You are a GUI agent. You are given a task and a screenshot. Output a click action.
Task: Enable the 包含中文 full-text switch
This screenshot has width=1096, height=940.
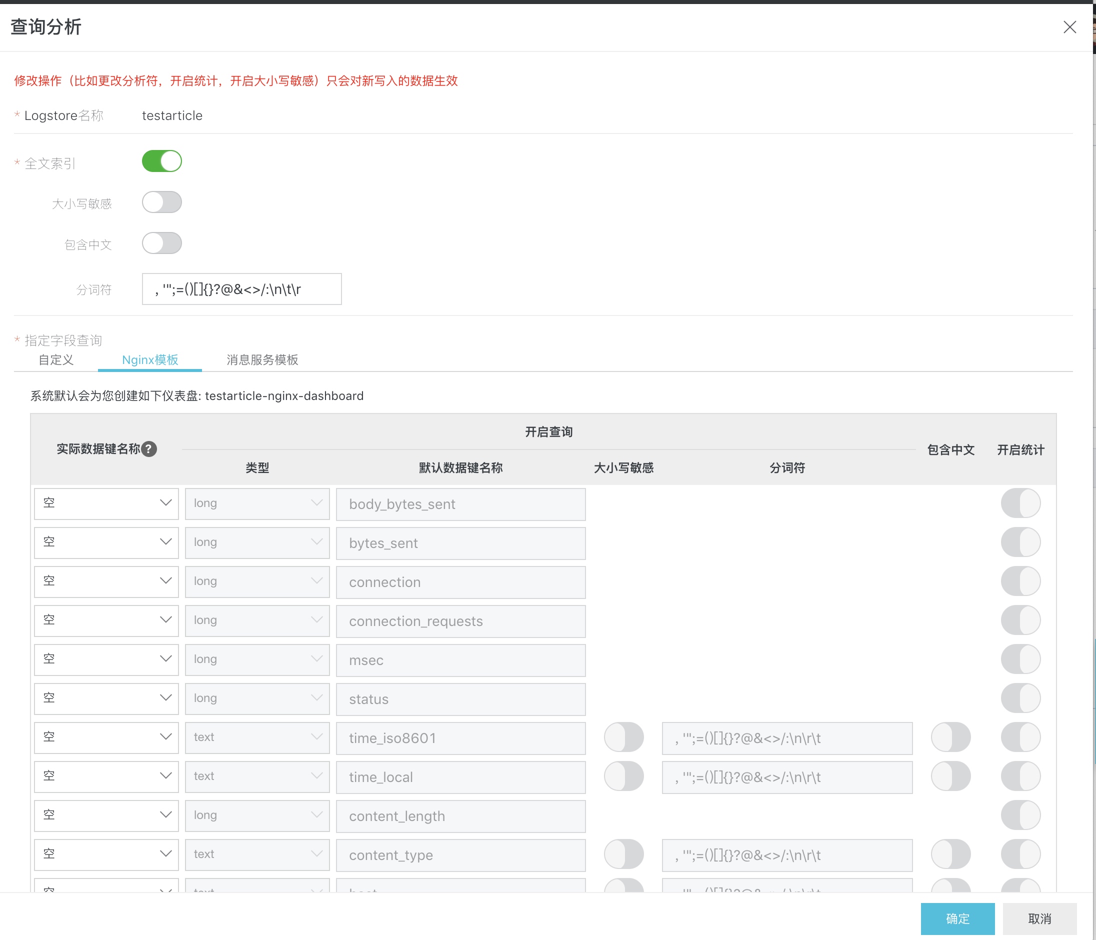[162, 243]
